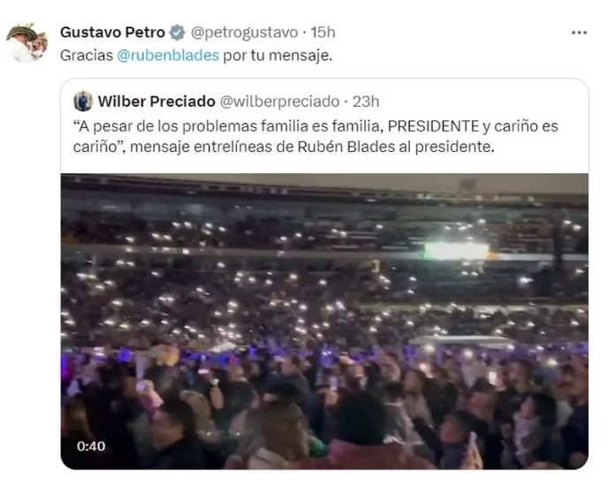Open Gustavo Petro's profile avatar
This screenshot has height=485, width=616.
click(27, 42)
